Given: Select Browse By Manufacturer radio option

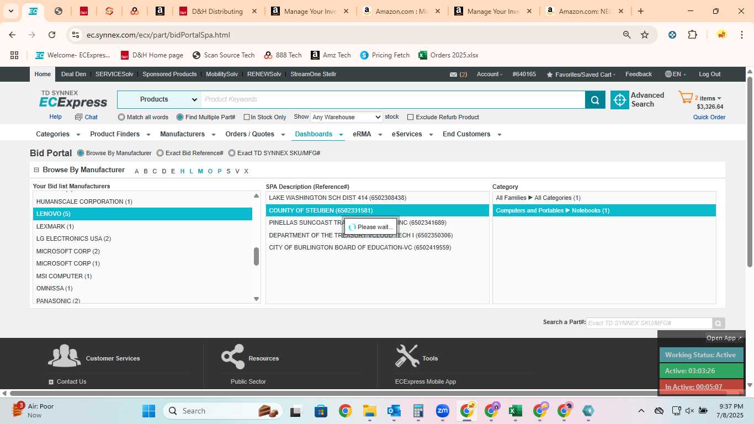Looking at the screenshot, I should [x=81, y=153].
